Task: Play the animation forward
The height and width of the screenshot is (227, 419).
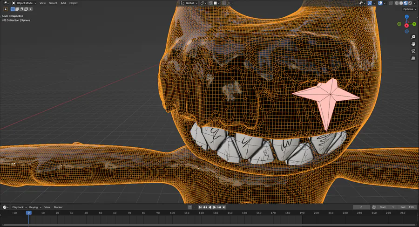Action: 214,207
